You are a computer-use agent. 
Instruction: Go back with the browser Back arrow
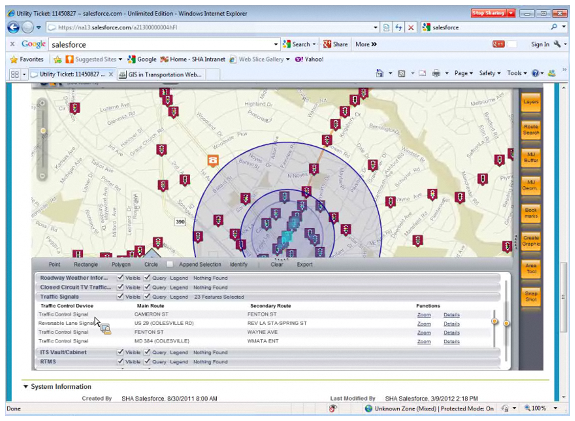(13, 28)
